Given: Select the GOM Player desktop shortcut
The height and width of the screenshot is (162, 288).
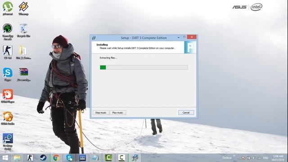Looking at the screenshot, I should [x=8, y=96].
